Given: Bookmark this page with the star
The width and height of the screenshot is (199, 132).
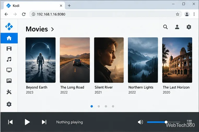Looking at the screenshot, I should 178,14.
